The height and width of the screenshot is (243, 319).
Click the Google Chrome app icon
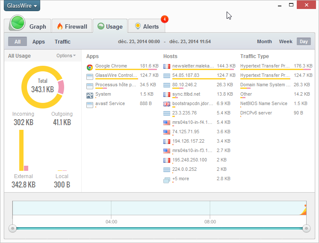90,67
